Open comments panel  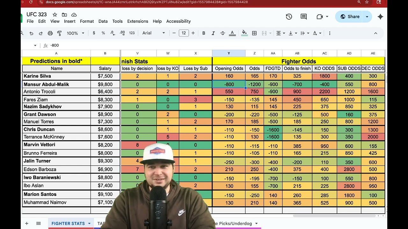(303, 17)
